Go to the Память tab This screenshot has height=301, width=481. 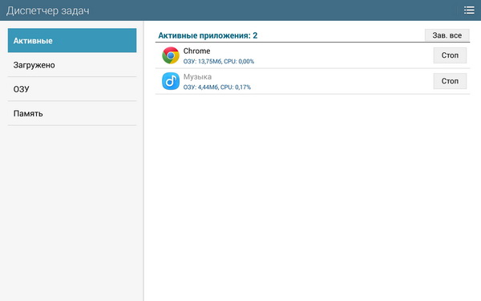(72, 113)
